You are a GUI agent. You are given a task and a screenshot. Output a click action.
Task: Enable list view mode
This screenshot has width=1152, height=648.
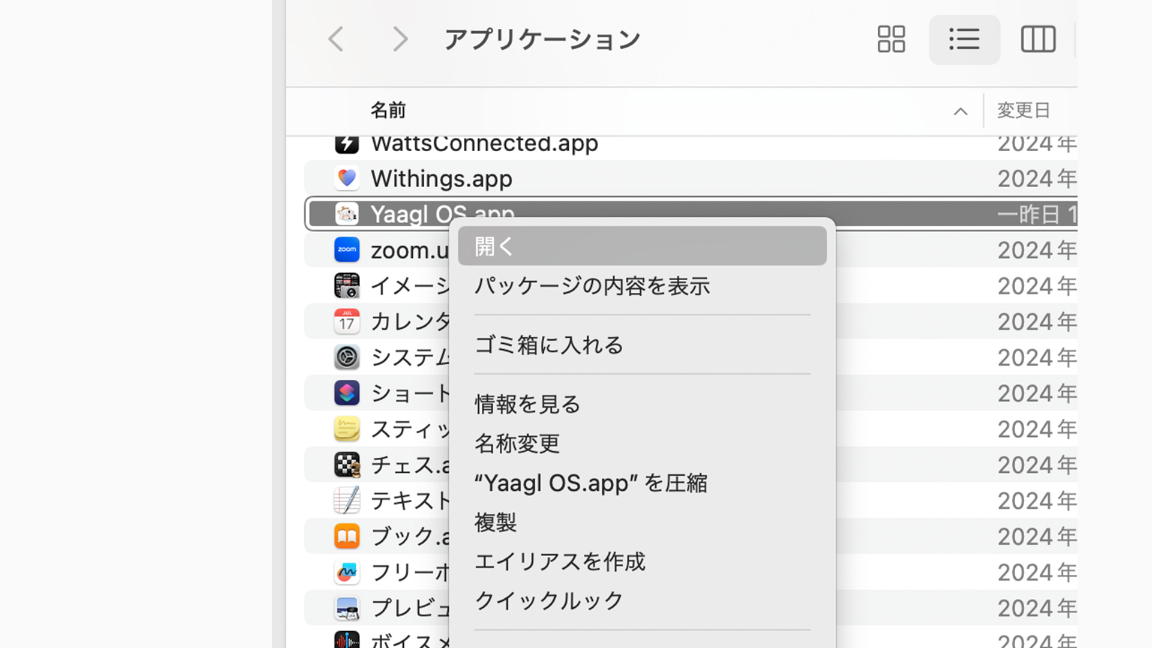(964, 39)
